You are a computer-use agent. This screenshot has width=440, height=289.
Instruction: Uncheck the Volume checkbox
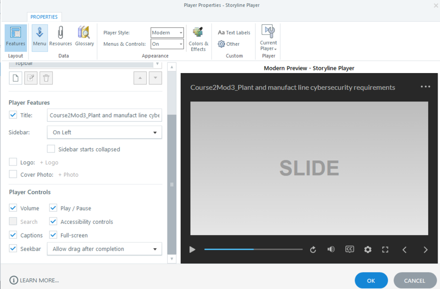coord(13,208)
